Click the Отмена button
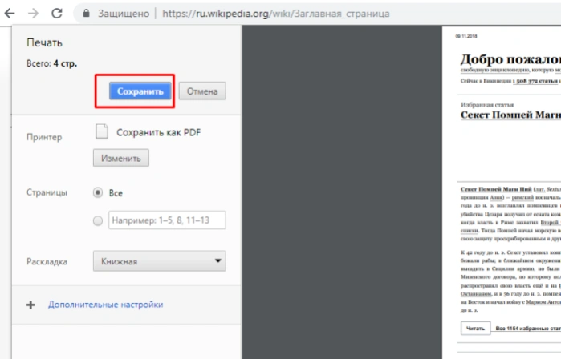 [x=202, y=91]
